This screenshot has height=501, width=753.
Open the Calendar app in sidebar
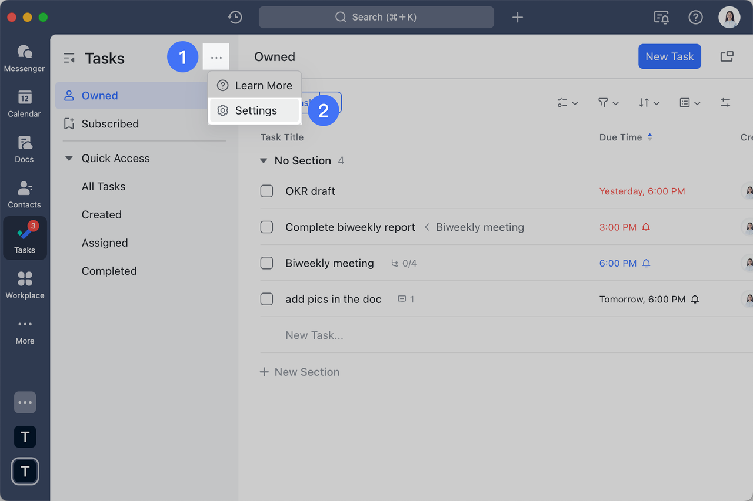(24, 103)
